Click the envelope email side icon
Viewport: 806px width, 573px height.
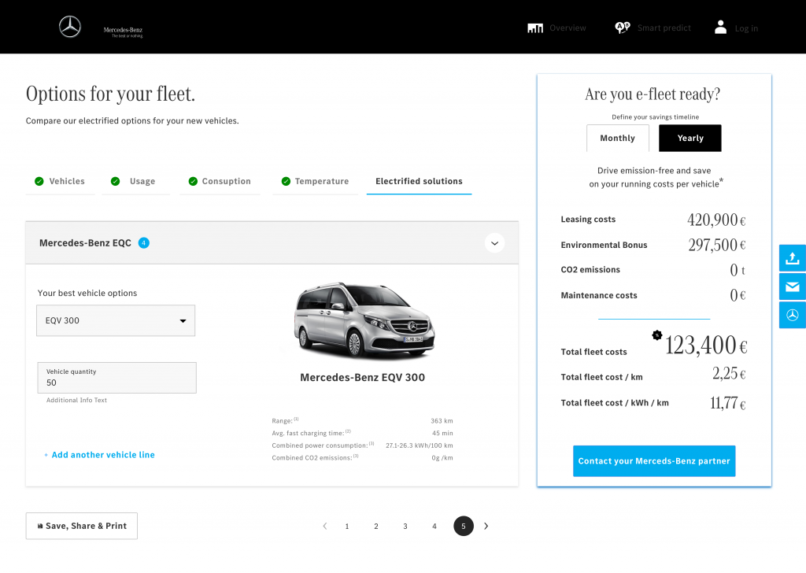coord(792,286)
